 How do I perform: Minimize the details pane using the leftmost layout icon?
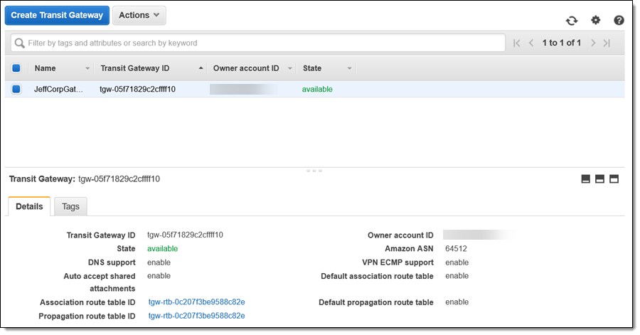coord(586,179)
